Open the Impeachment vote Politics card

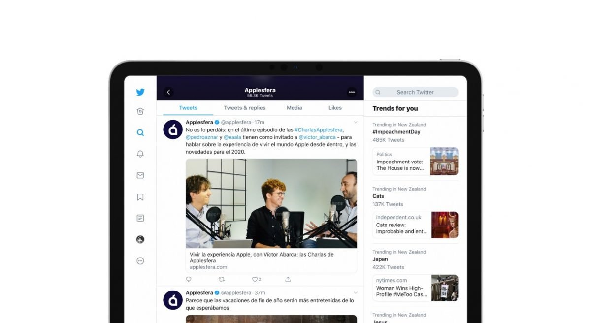click(x=415, y=161)
